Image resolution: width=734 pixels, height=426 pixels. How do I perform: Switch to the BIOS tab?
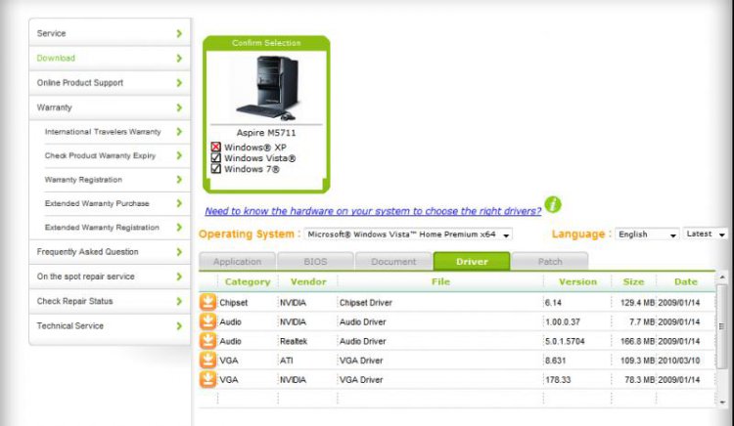[315, 262]
